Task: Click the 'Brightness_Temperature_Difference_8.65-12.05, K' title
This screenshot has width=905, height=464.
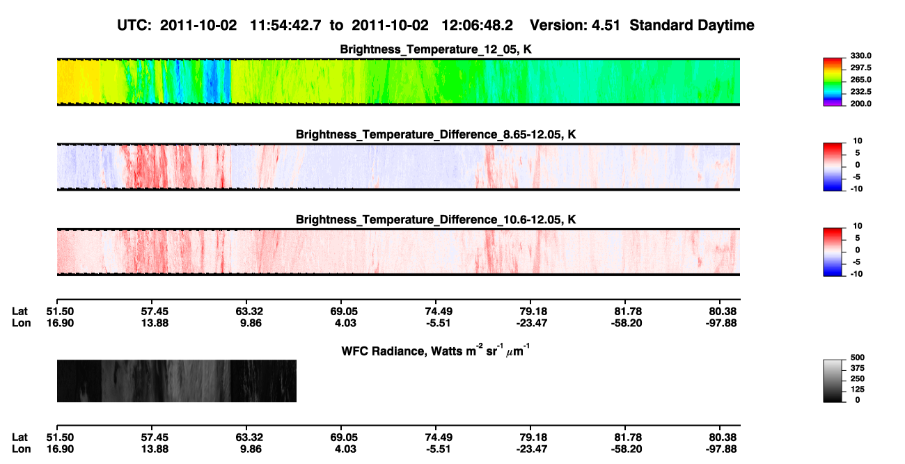Action: coord(436,134)
